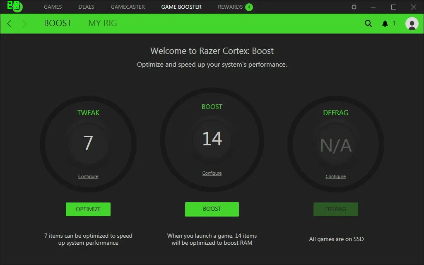The height and width of the screenshot is (265, 424).
Task: Open the Rewards tab
Action: pyautogui.click(x=230, y=7)
